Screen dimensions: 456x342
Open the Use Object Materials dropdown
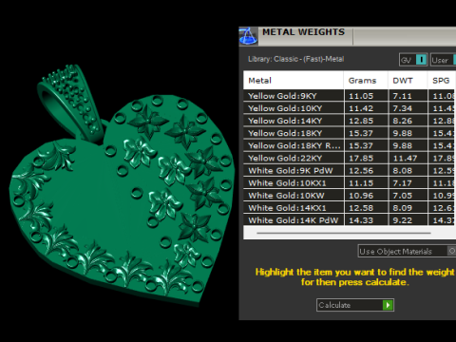point(407,251)
